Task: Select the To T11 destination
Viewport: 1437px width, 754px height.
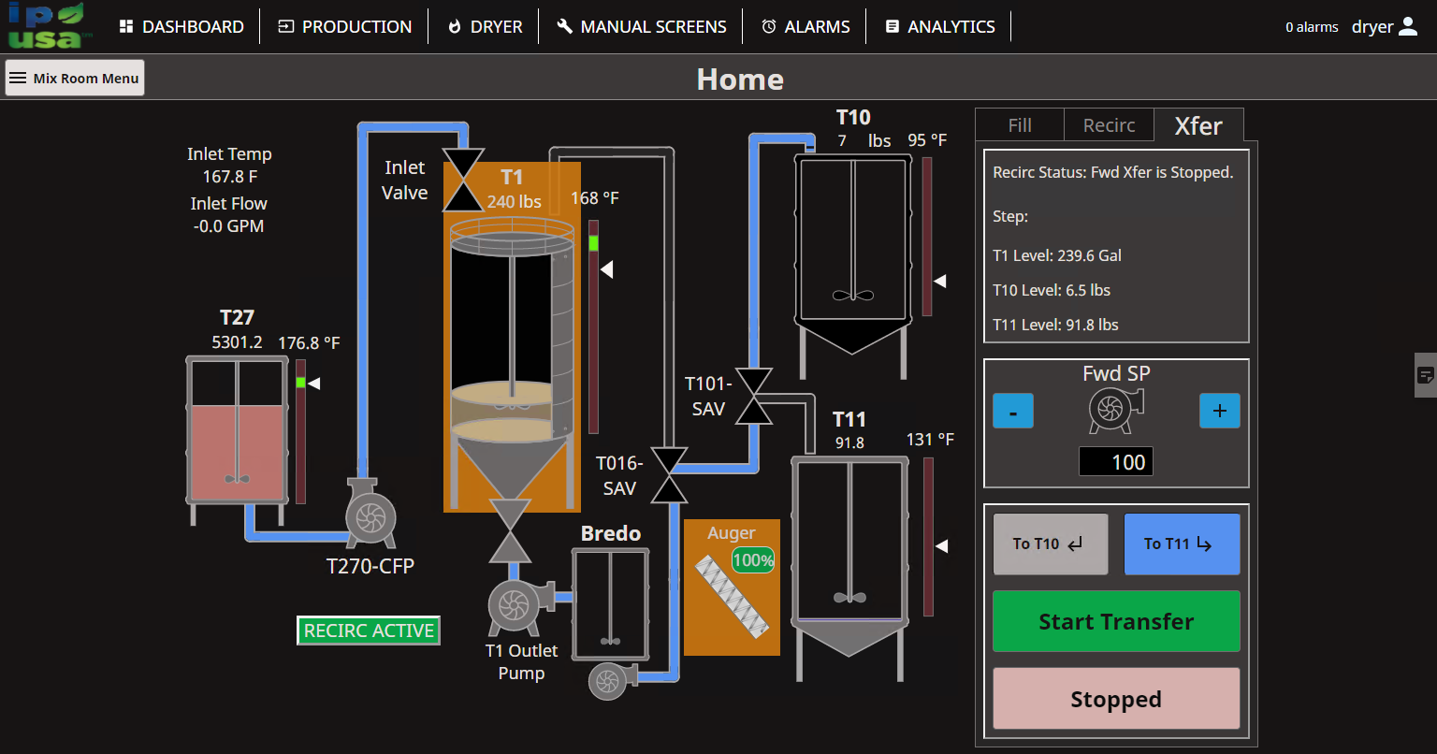Action: point(1181,544)
